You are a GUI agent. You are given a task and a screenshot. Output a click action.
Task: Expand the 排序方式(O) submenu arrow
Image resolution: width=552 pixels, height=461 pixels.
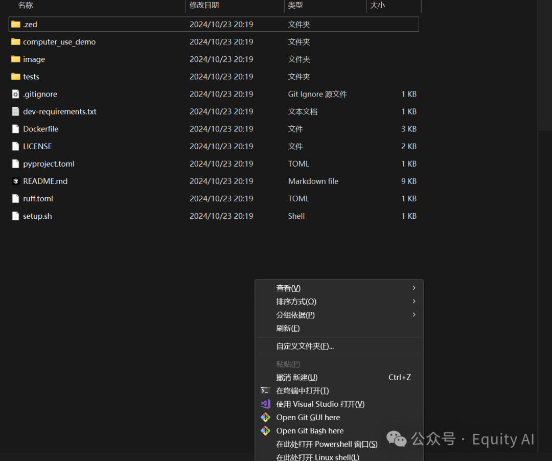(x=414, y=301)
